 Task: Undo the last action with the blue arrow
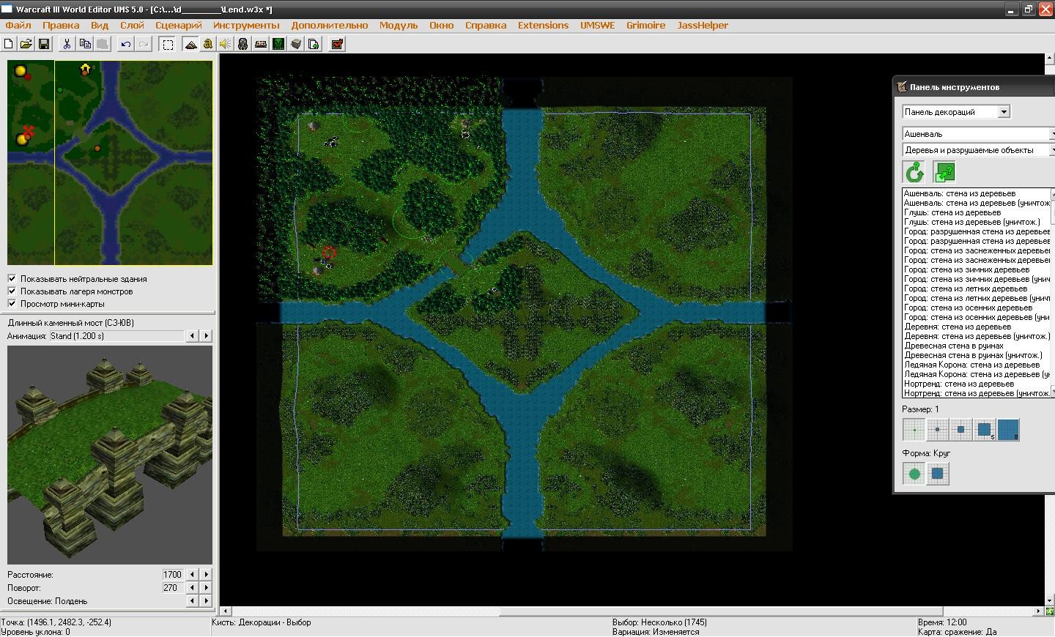click(126, 44)
